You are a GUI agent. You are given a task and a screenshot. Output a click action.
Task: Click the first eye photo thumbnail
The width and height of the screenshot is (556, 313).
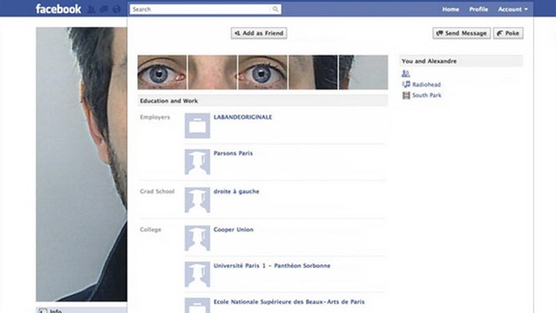[x=162, y=72]
